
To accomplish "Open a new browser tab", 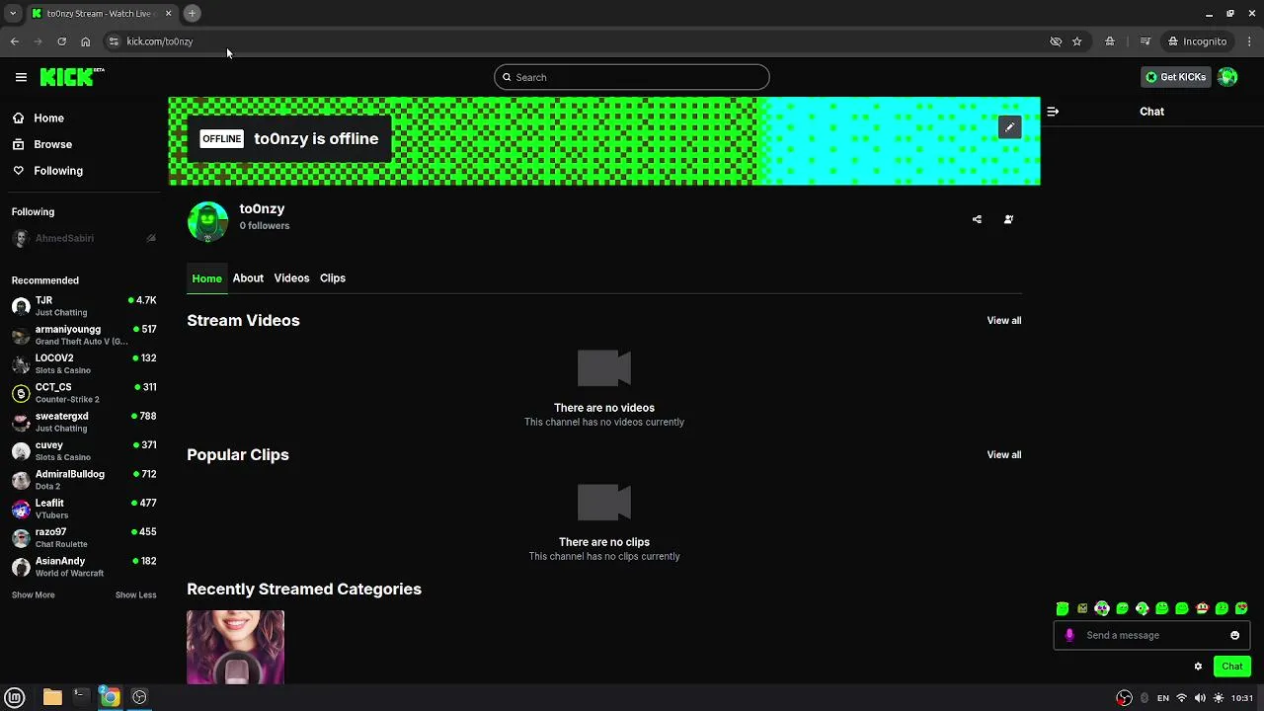I will [192, 13].
